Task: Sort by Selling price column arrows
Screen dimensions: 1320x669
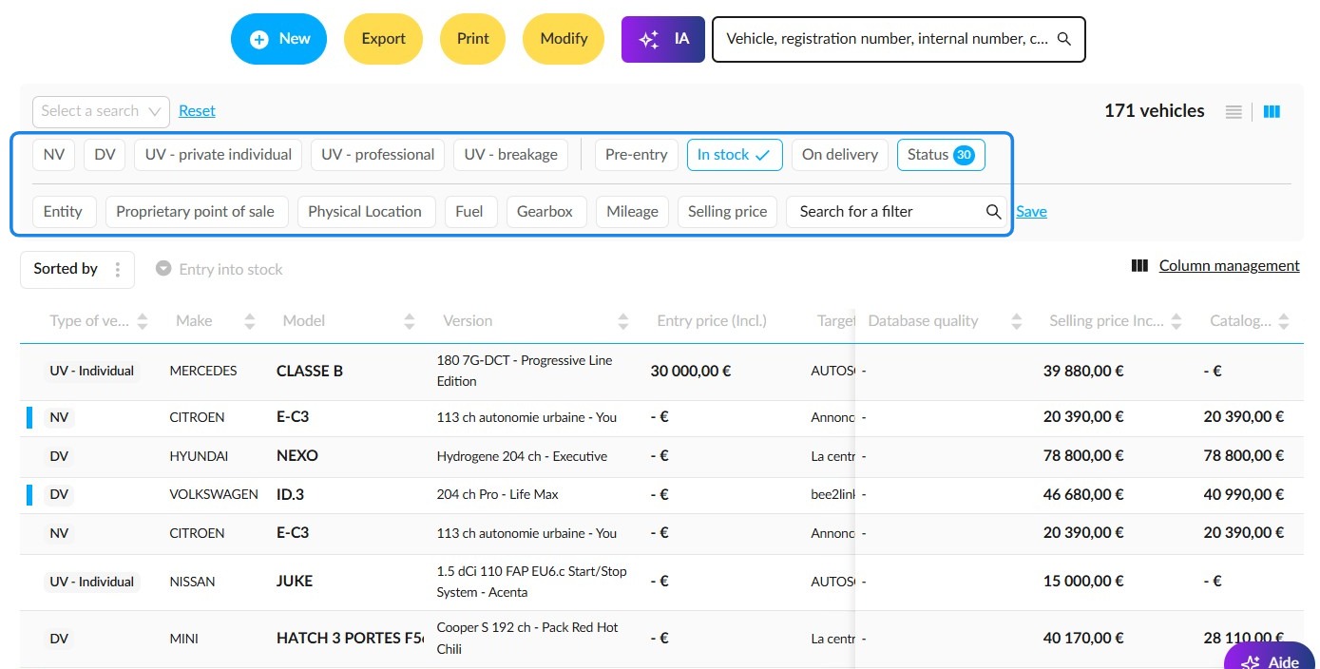Action: point(1177,321)
